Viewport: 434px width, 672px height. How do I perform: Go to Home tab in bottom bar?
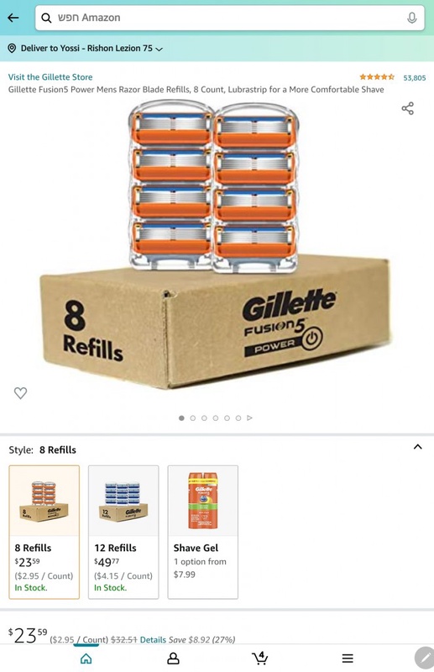86,658
